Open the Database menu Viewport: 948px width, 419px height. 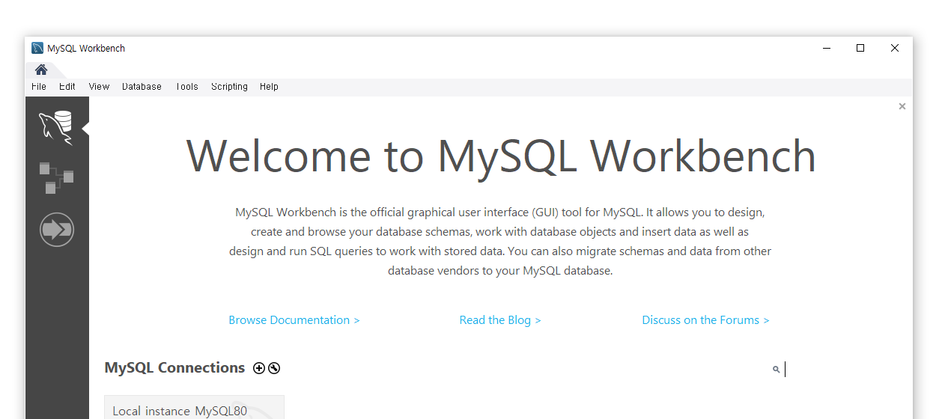point(142,87)
